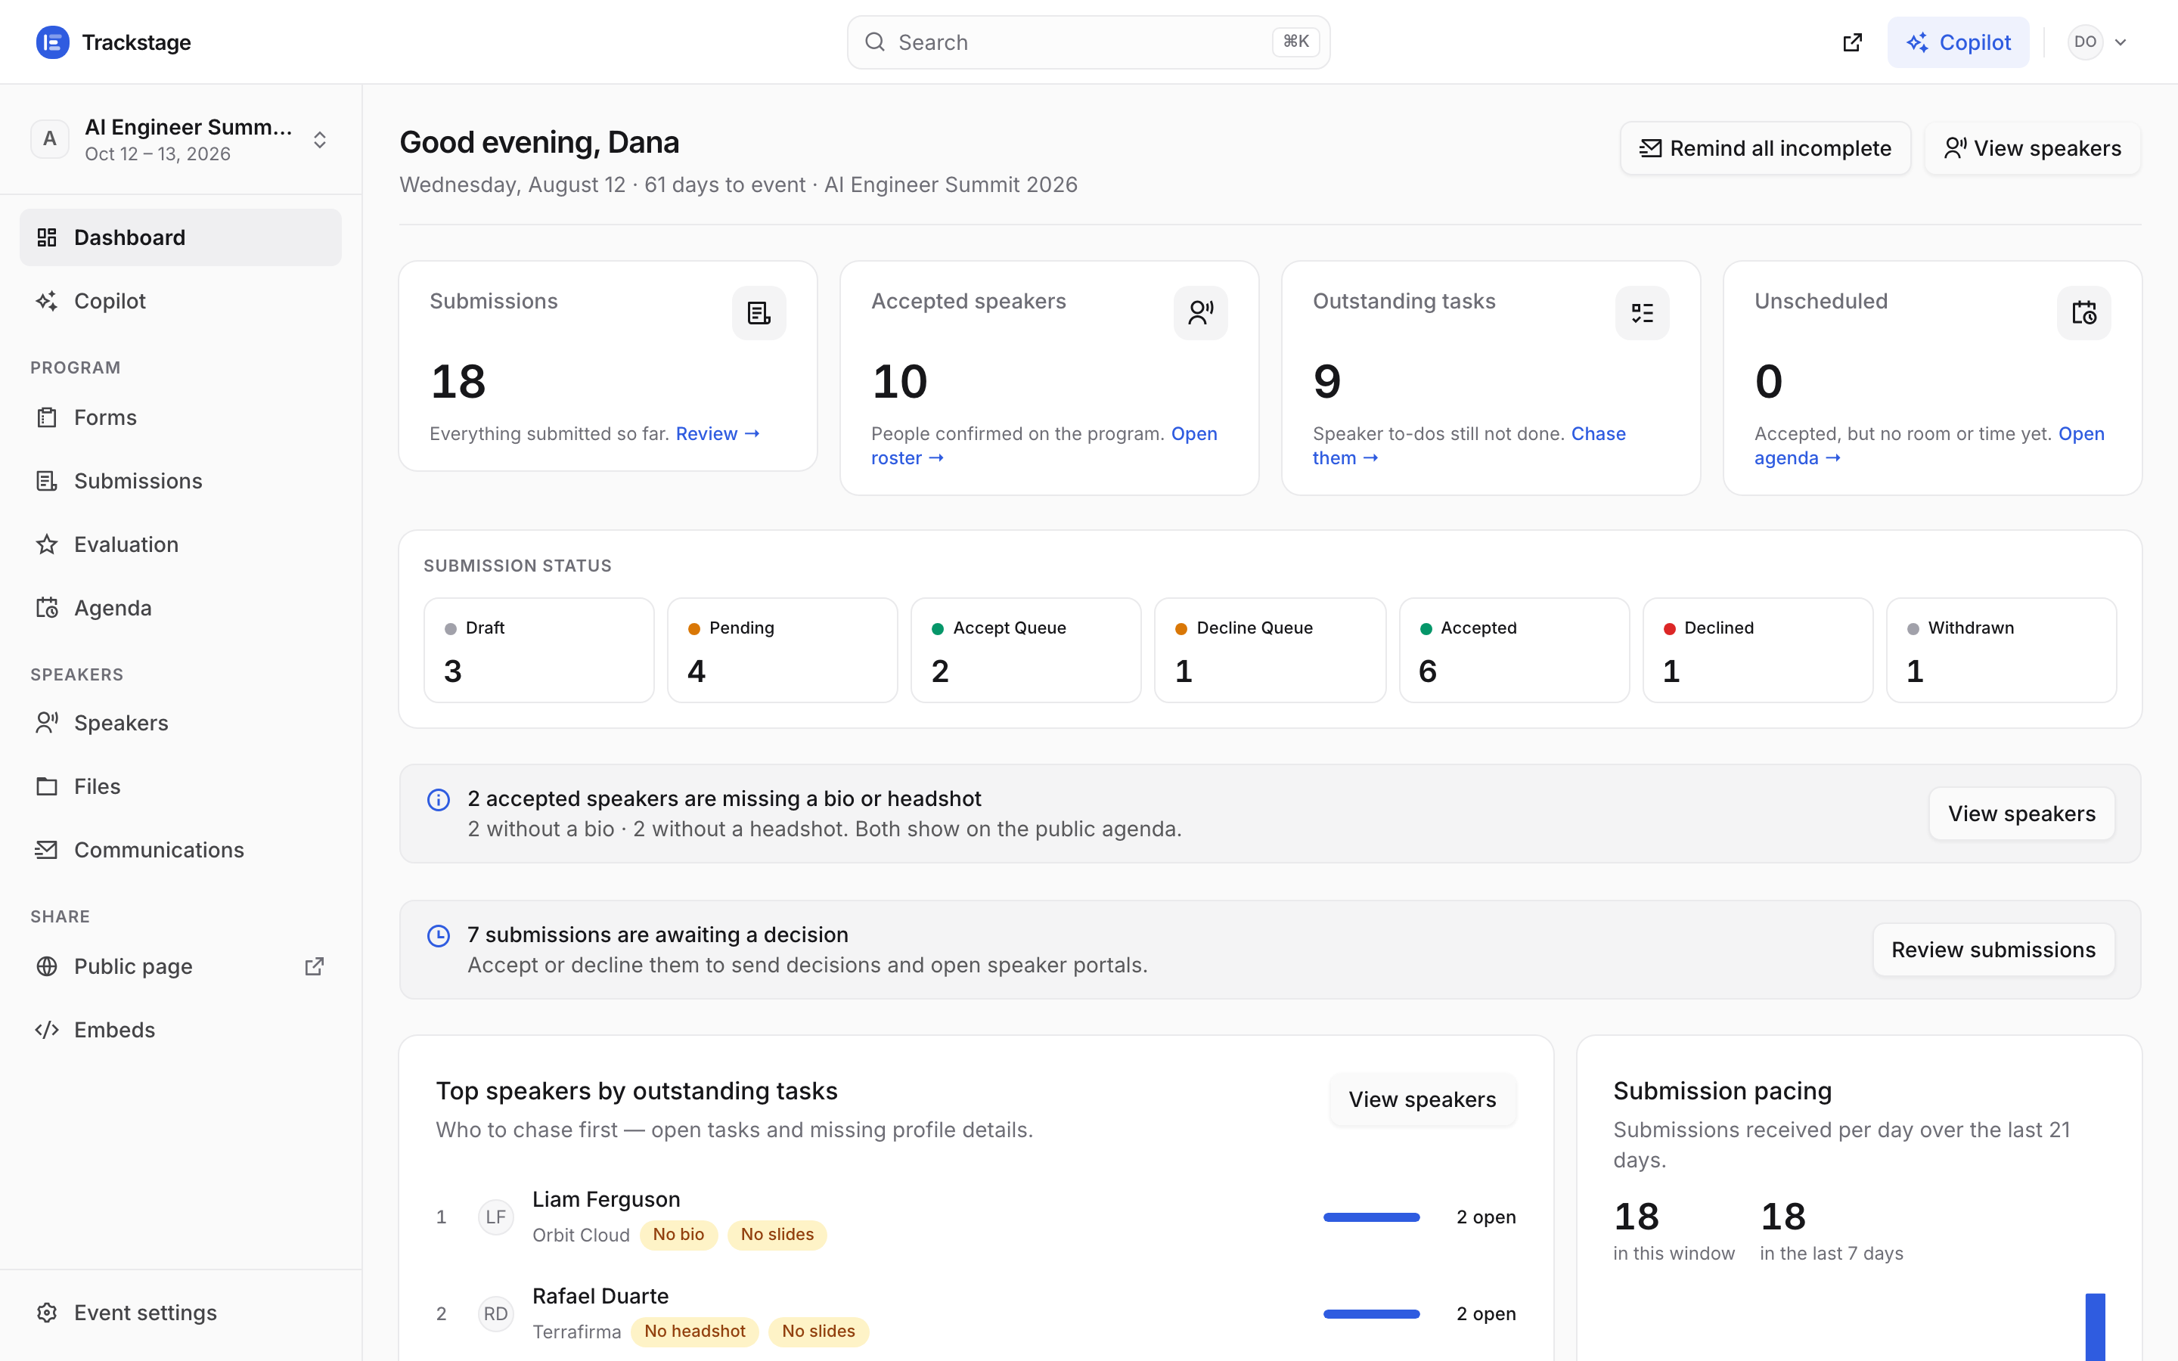Click the Unscheduled calendar clock icon
The height and width of the screenshot is (1361, 2178).
[2083, 312]
